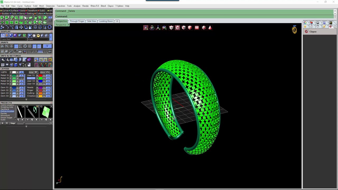The height and width of the screenshot is (190, 338).
Task: Collapse the Layers panel bottom arrow
Action: coord(26,99)
